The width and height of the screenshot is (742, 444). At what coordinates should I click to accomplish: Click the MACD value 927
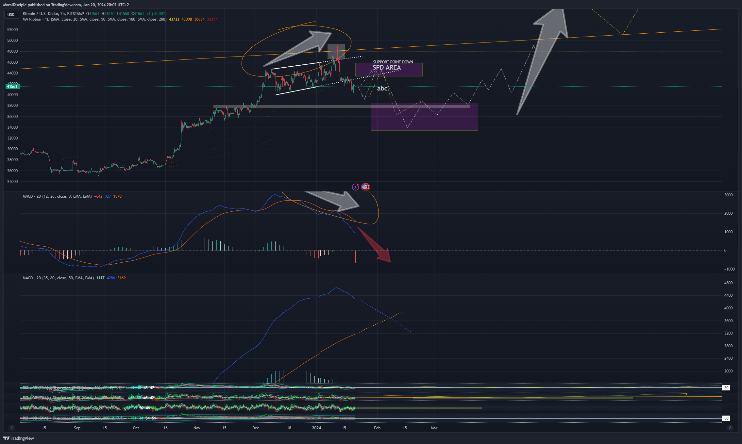[108, 196]
